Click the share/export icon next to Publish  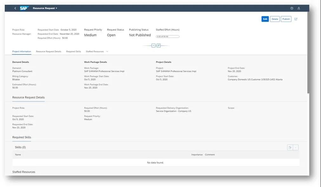(x=296, y=18)
